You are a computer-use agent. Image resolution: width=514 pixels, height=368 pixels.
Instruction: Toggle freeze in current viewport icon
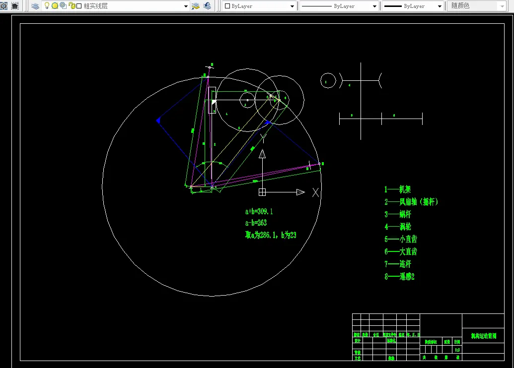pyautogui.click(x=63, y=5)
